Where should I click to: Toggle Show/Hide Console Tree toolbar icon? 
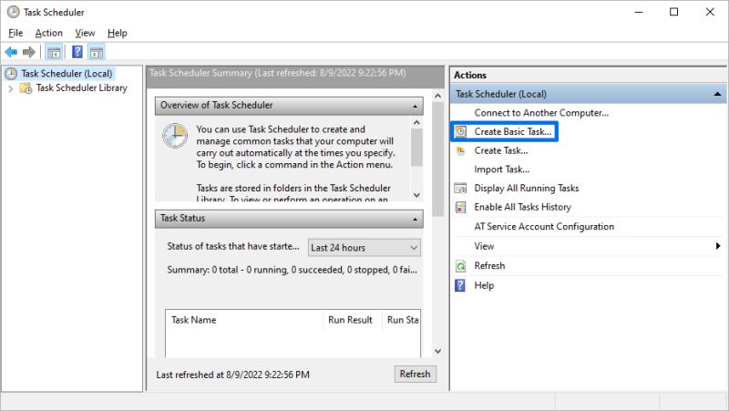click(54, 53)
